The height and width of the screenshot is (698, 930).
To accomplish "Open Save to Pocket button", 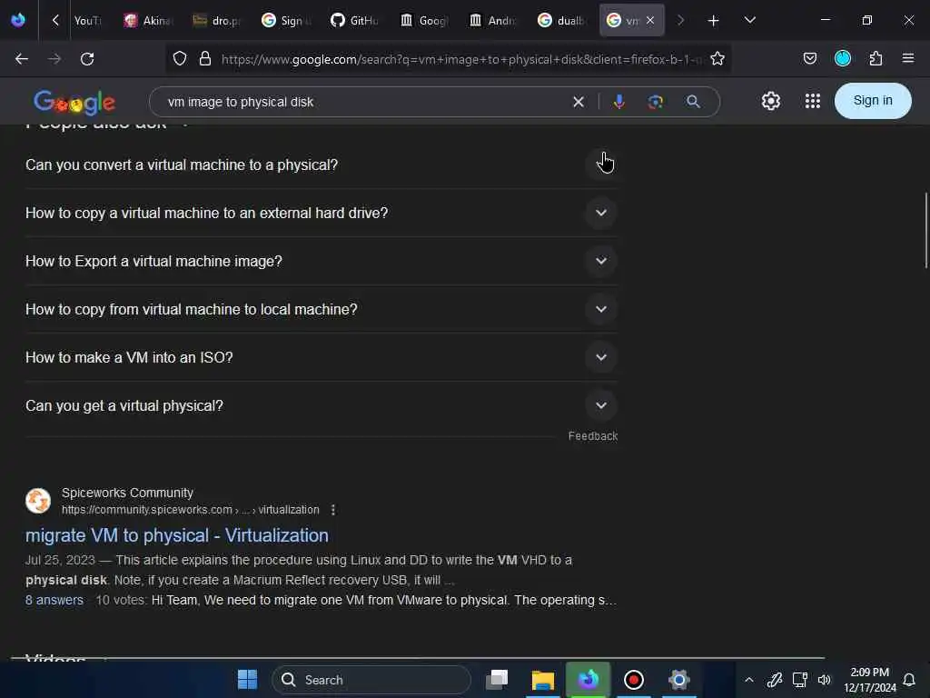I will click(x=810, y=58).
